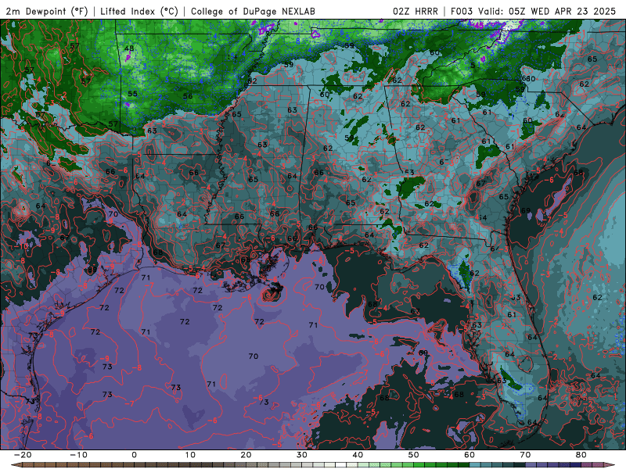Image resolution: width=626 pixels, height=469 pixels.
Task: Click the "Valid: 05Z WED APR 23 2025" text
Action: [547, 11]
